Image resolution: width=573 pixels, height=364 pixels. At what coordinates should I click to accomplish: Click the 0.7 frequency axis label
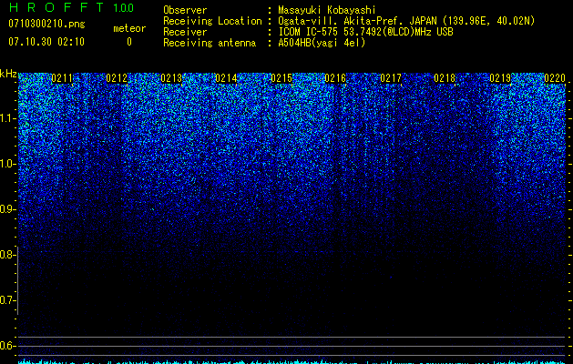[x=7, y=300]
